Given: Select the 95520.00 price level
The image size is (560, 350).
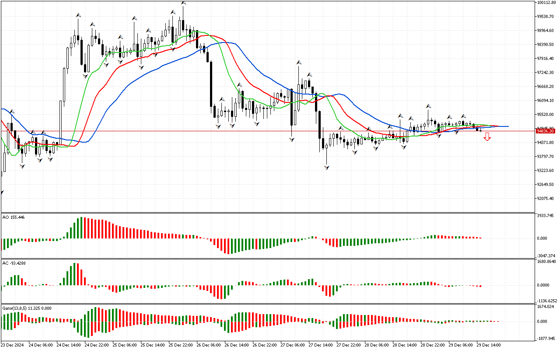Looking at the screenshot, I should (x=546, y=115).
